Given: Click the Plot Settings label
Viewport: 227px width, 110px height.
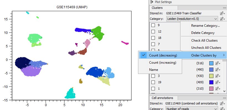Looking at the screenshot, I should pyautogui.click(x=163, y=2).
